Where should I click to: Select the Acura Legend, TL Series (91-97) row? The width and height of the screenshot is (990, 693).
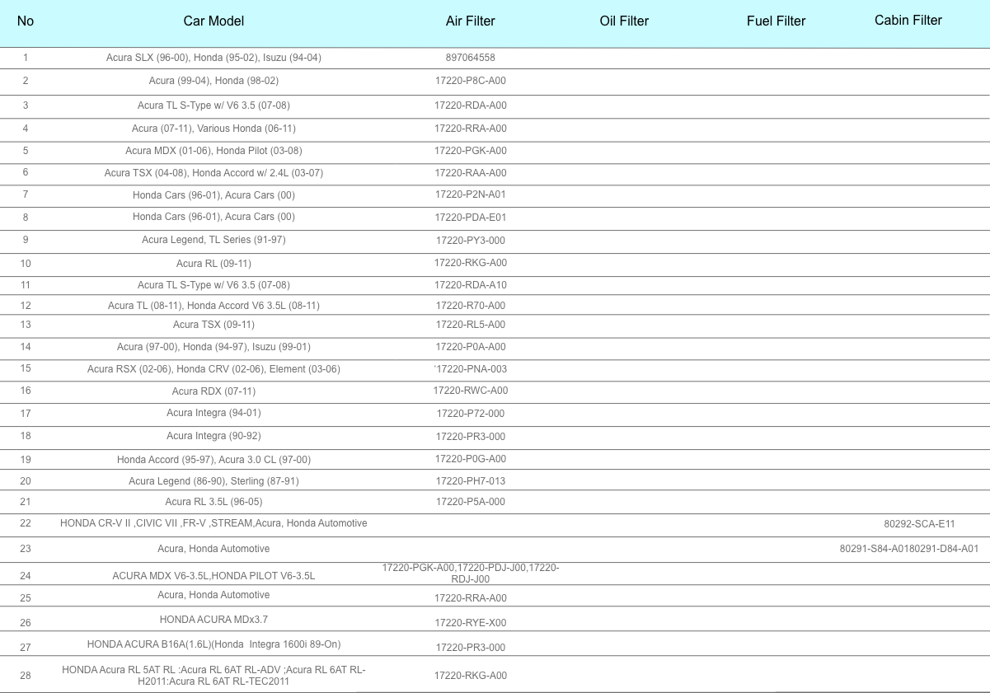(213, 240)
